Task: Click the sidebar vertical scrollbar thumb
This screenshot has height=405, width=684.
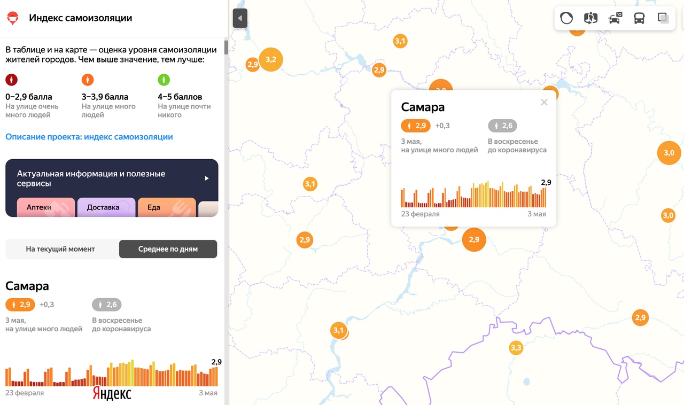Action: (226, 48)
